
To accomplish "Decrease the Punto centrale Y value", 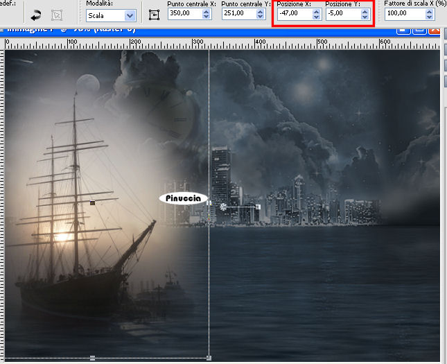I will [x=261, y=16].
